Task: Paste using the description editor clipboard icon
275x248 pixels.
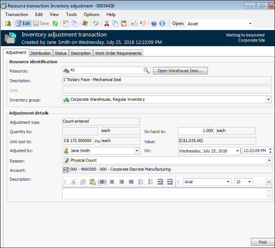Action: 92,182
